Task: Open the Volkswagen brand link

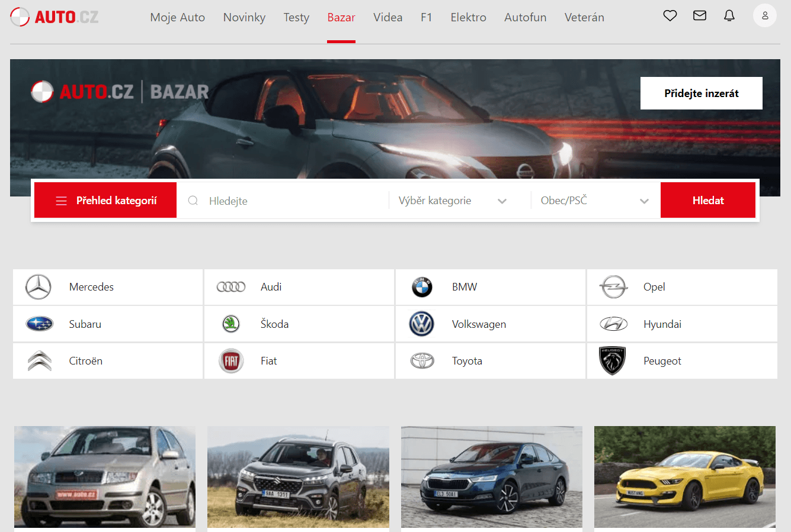Action: click(x=491, y=324)
